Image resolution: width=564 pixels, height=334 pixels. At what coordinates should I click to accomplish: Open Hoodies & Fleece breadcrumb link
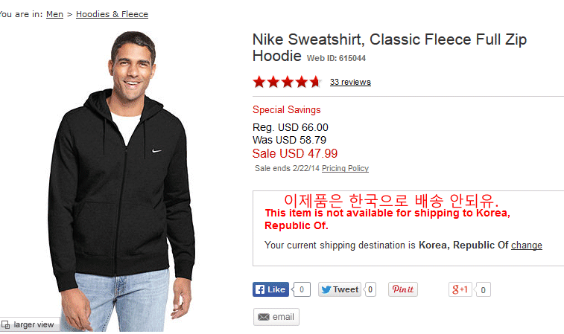coord(112,14)
